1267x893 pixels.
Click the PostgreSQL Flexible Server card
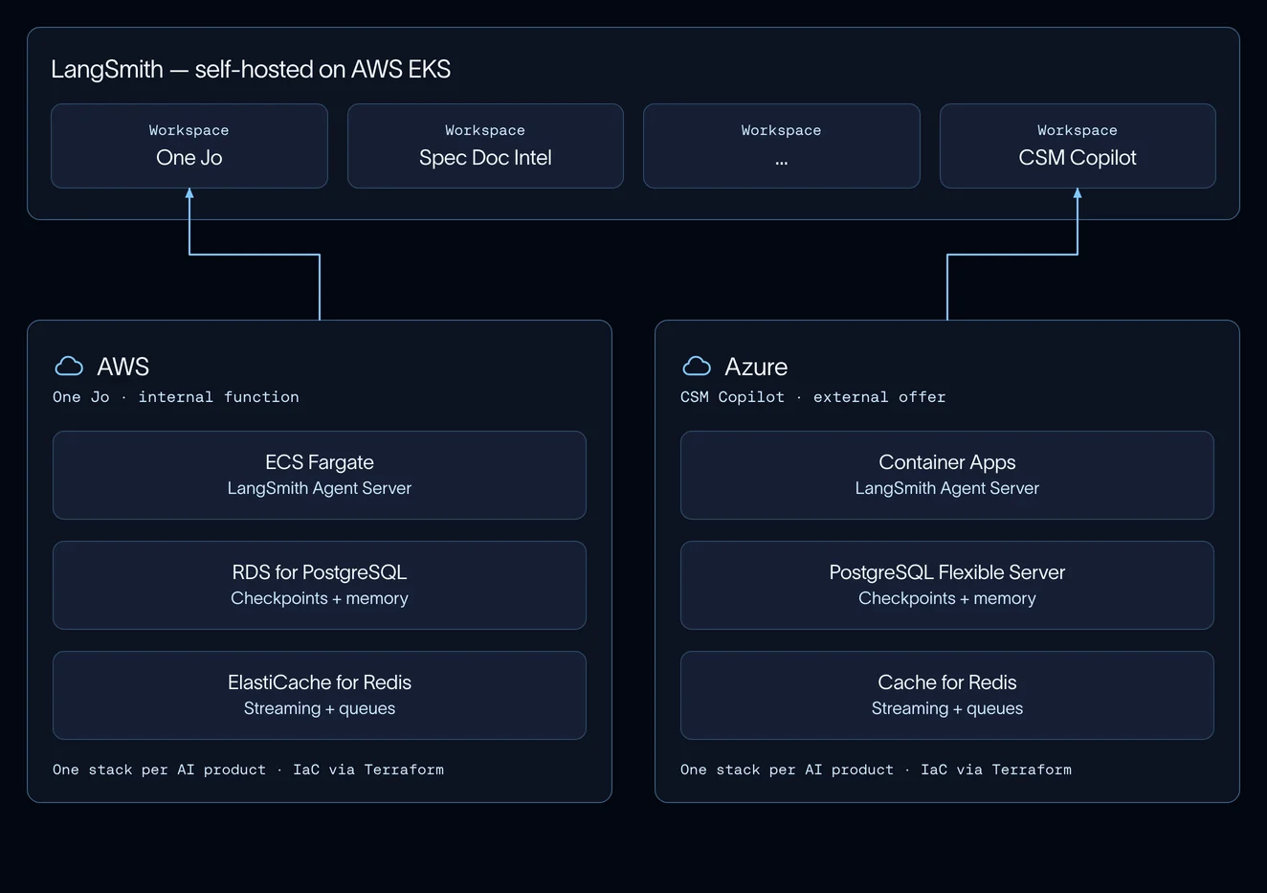click(947, 585)
